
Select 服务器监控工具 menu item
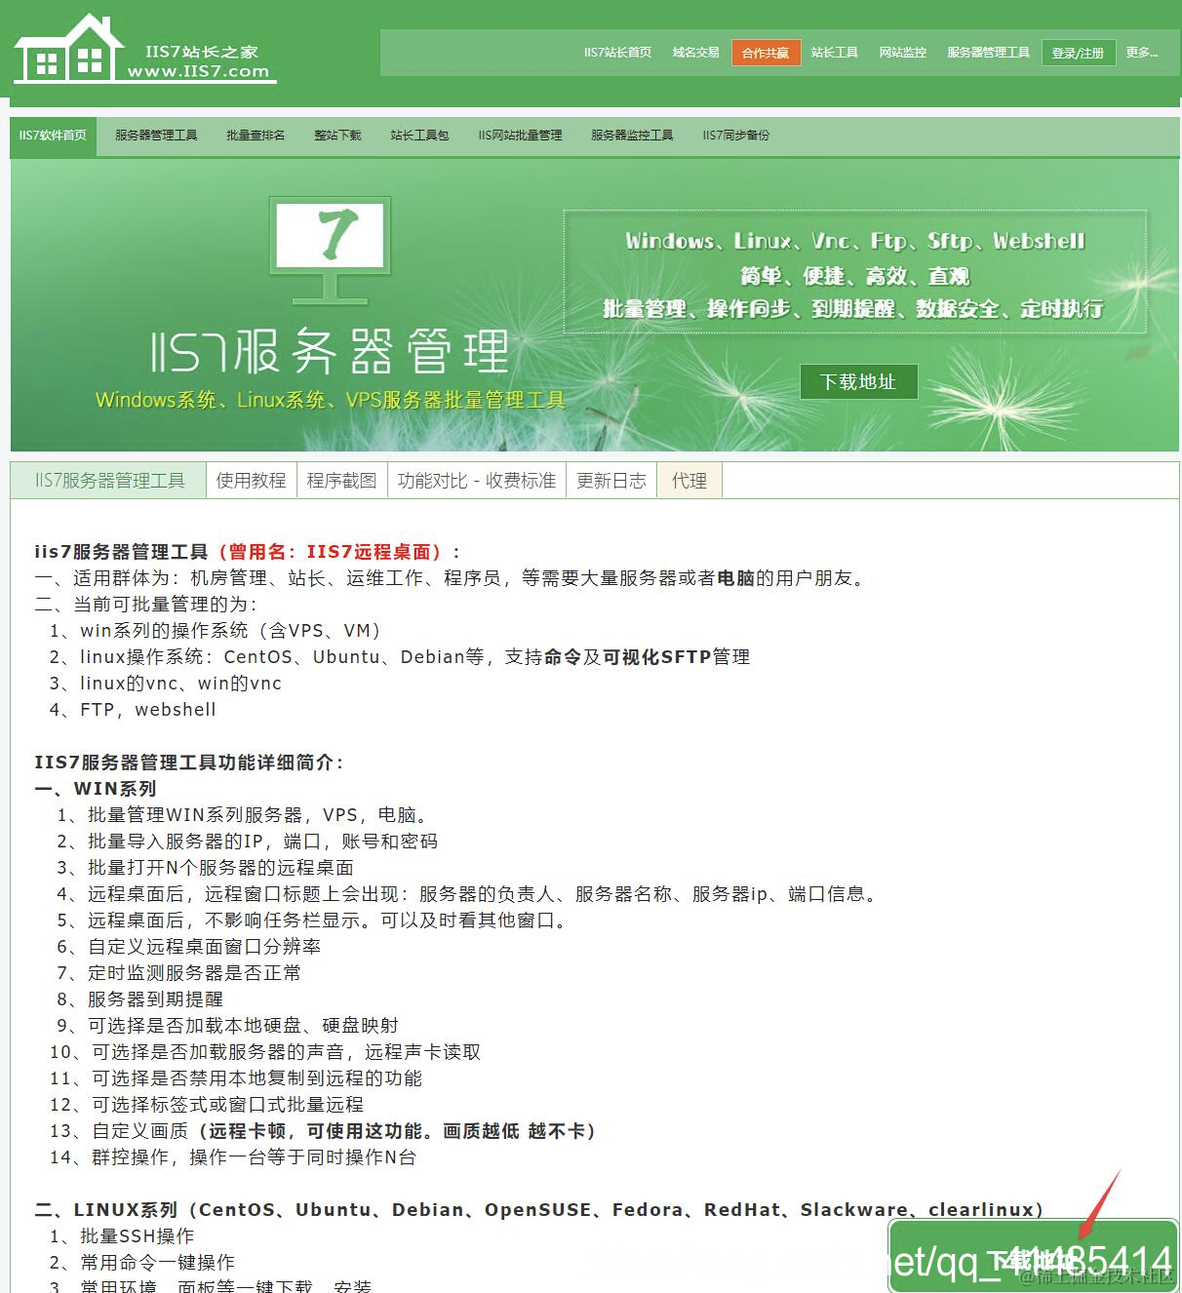point(632,136)
